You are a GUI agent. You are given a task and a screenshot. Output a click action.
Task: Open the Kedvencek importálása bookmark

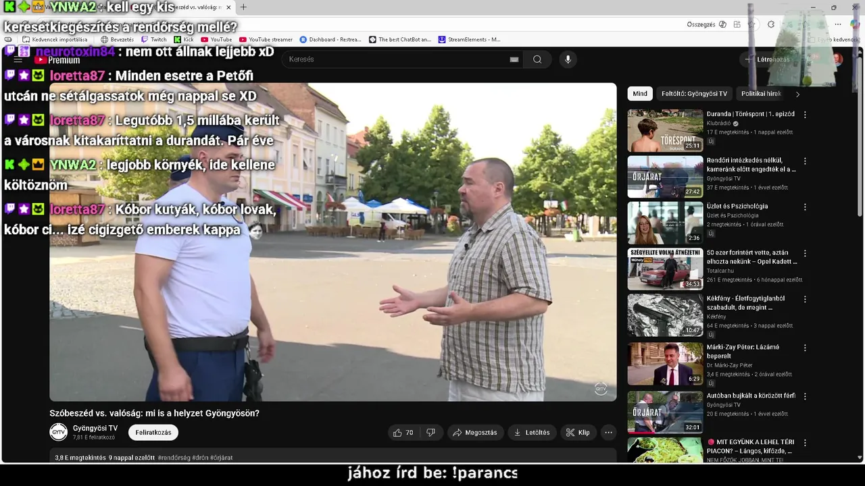55,40
